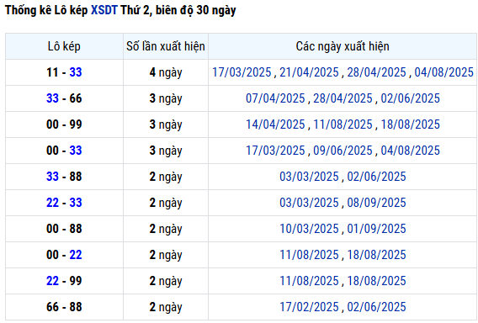Click the Số lần xuất hiện column header
The width and height of the screenshot is (478, 323).
point(166,46)
